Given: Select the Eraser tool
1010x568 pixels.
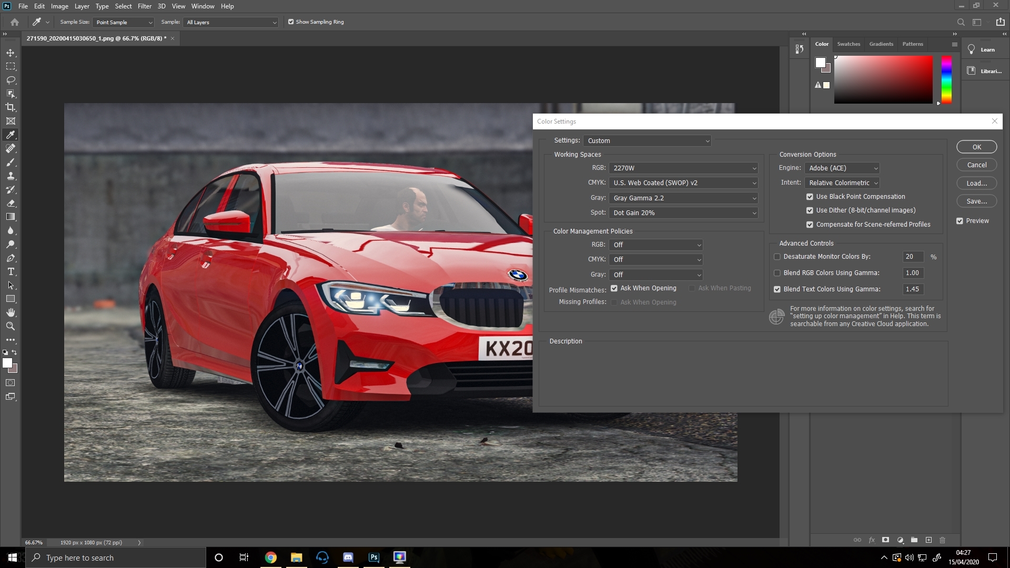Looking at the screenshot, I should (x=11, y=203).
